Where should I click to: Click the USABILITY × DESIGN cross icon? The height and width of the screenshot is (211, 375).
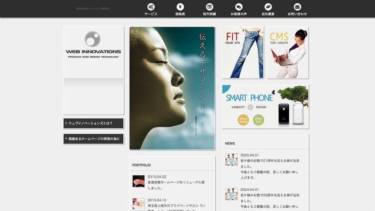point(250,107)
